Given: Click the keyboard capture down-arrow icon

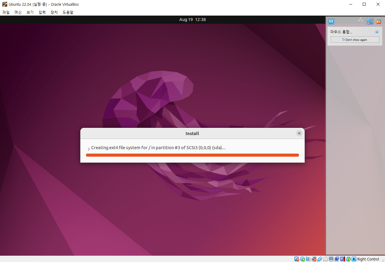Looking at the screenshot, I should click(x=354, y=259).
